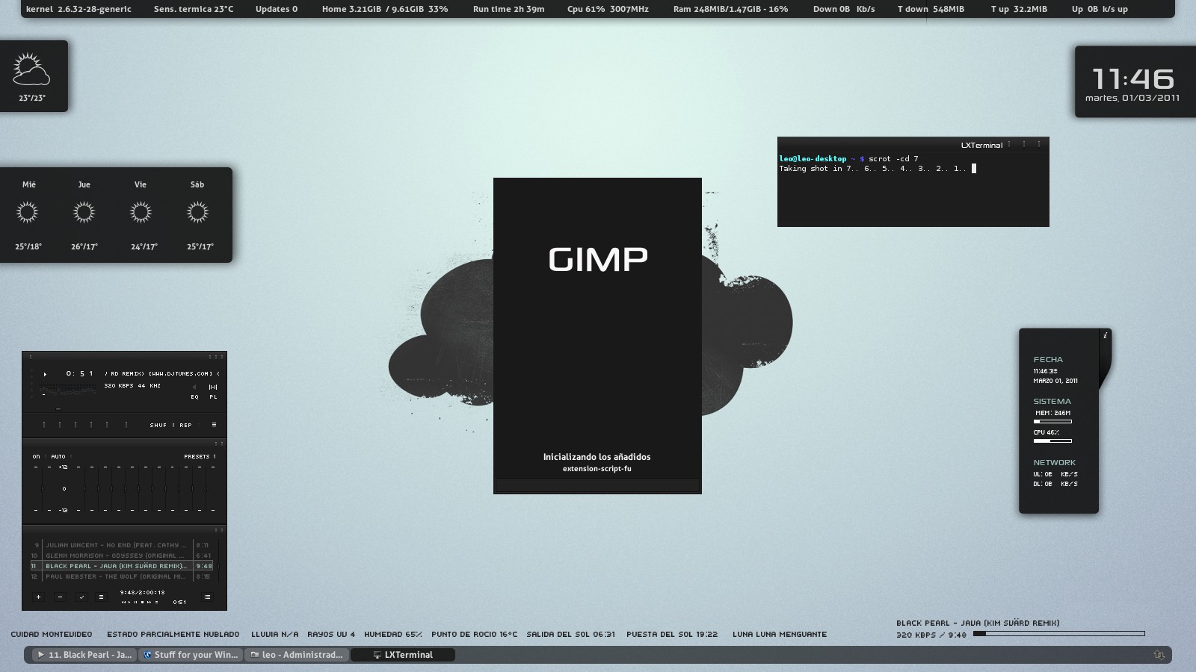
Task: Select track 9 Julian Vincent - No End
Action: point(121,545)
